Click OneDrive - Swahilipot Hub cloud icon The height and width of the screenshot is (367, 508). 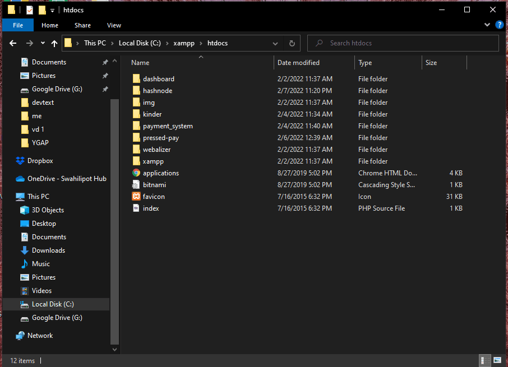tap(20, 179)
